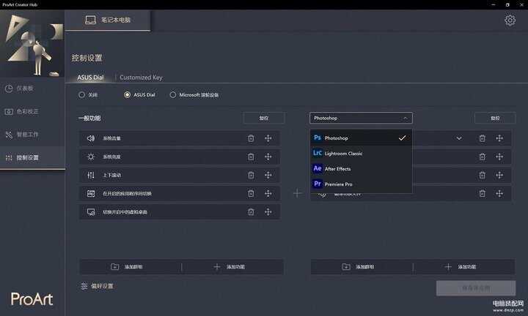Image resolution: width=528 pixels, height=316 pixels.
Task: Delete the virtual desktop function using its trash icon
Action: click(x=251, y=212)
